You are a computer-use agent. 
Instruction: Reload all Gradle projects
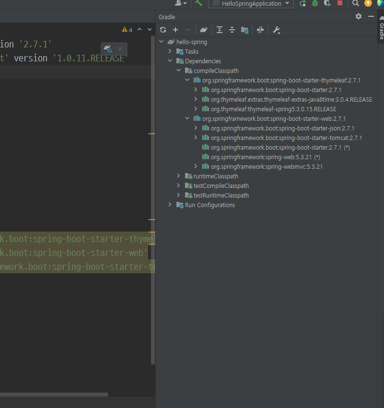click(163, 30)
